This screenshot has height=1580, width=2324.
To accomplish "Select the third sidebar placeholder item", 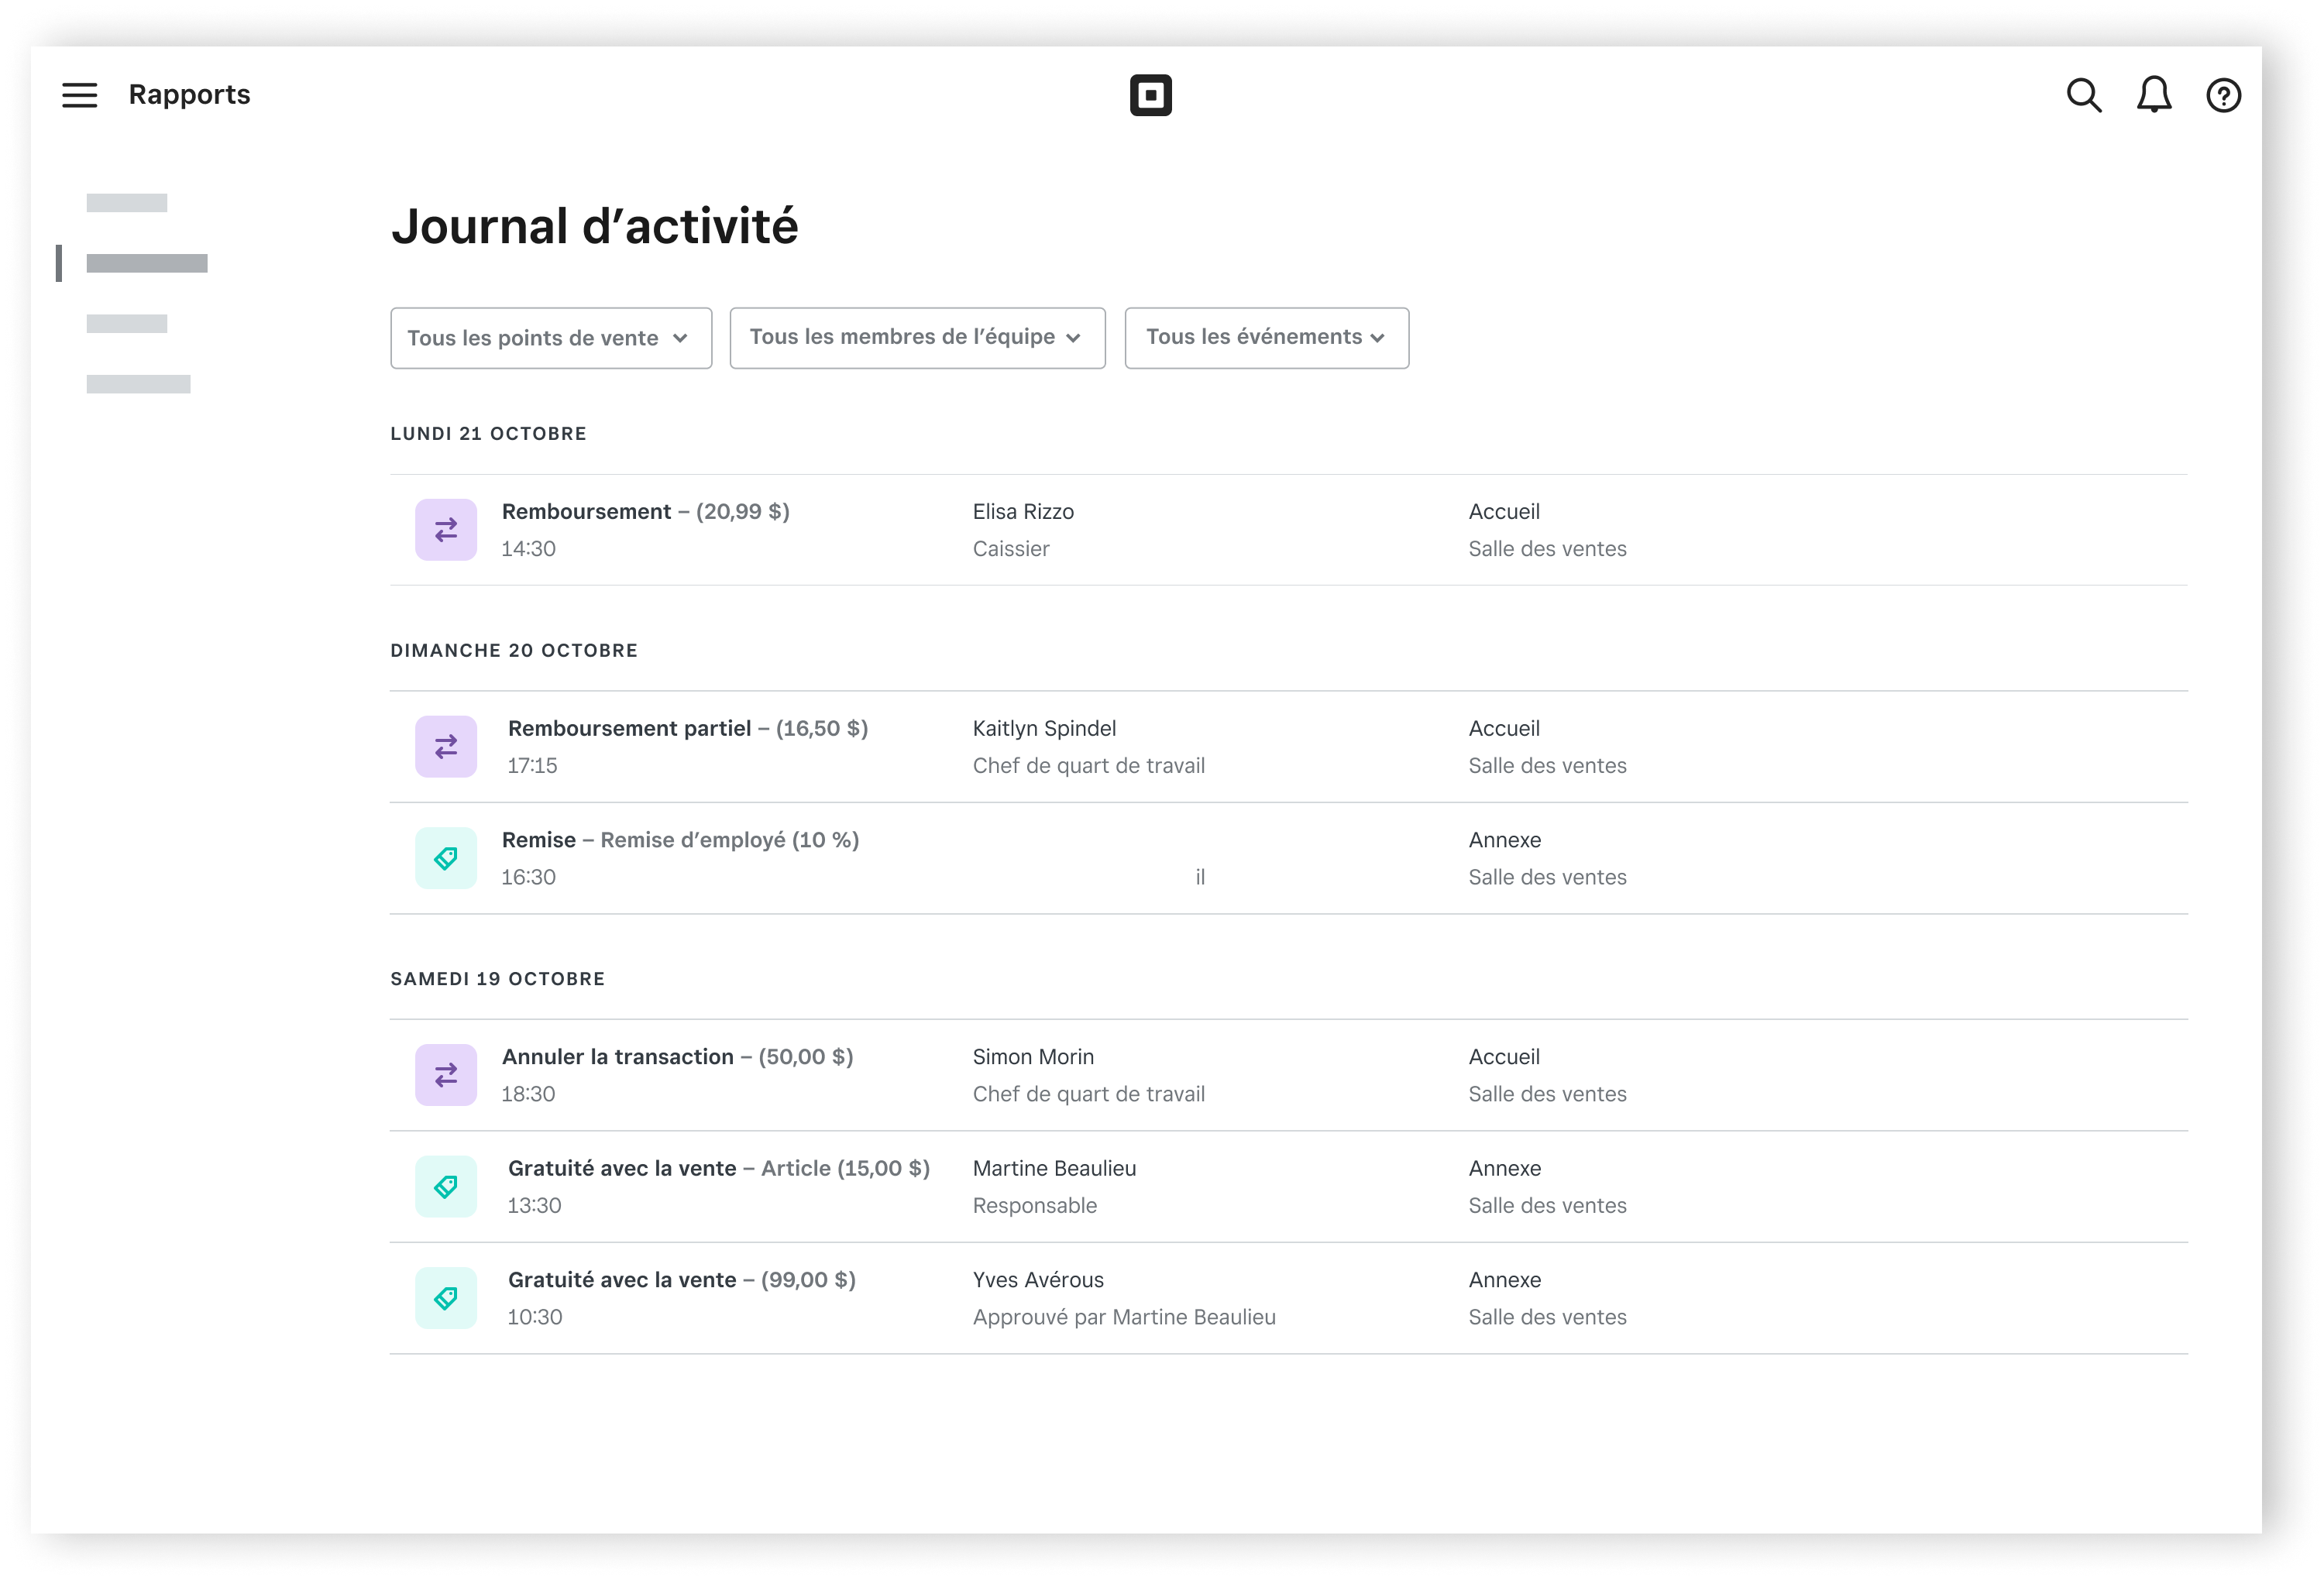I will click(127, 323).
